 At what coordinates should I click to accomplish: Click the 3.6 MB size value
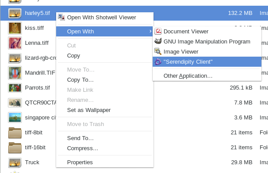point(243,118)
